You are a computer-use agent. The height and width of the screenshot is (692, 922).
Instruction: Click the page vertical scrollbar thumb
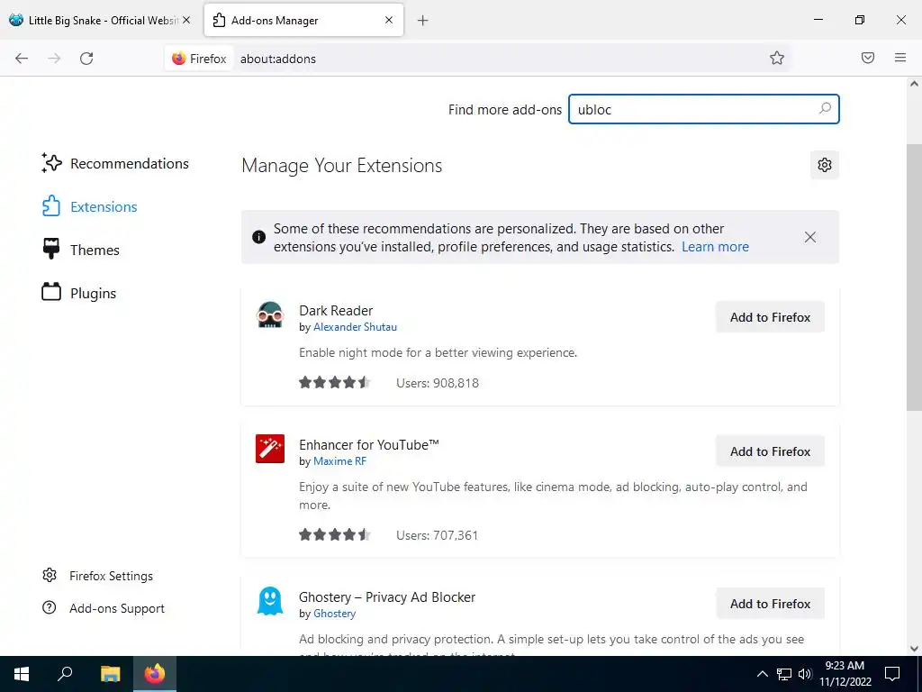click(x=914, y=277)
